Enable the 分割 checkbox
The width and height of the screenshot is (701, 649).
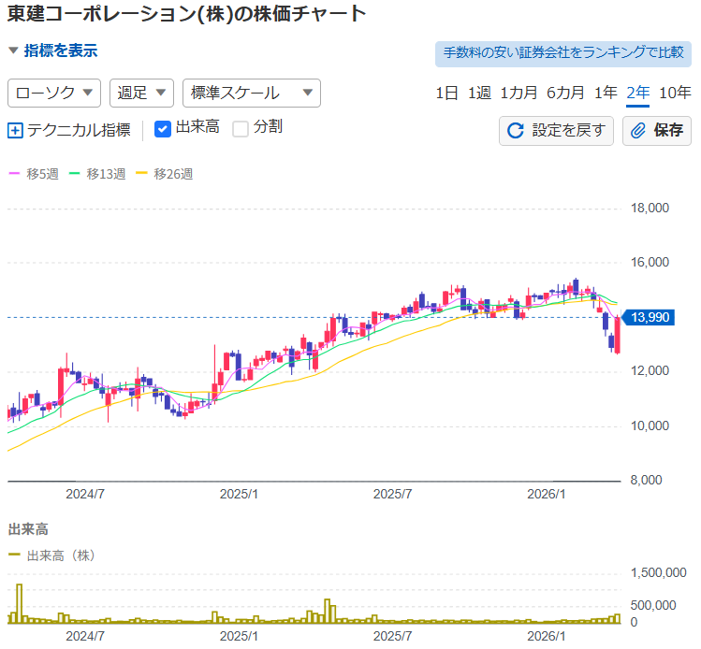point(241,128)
